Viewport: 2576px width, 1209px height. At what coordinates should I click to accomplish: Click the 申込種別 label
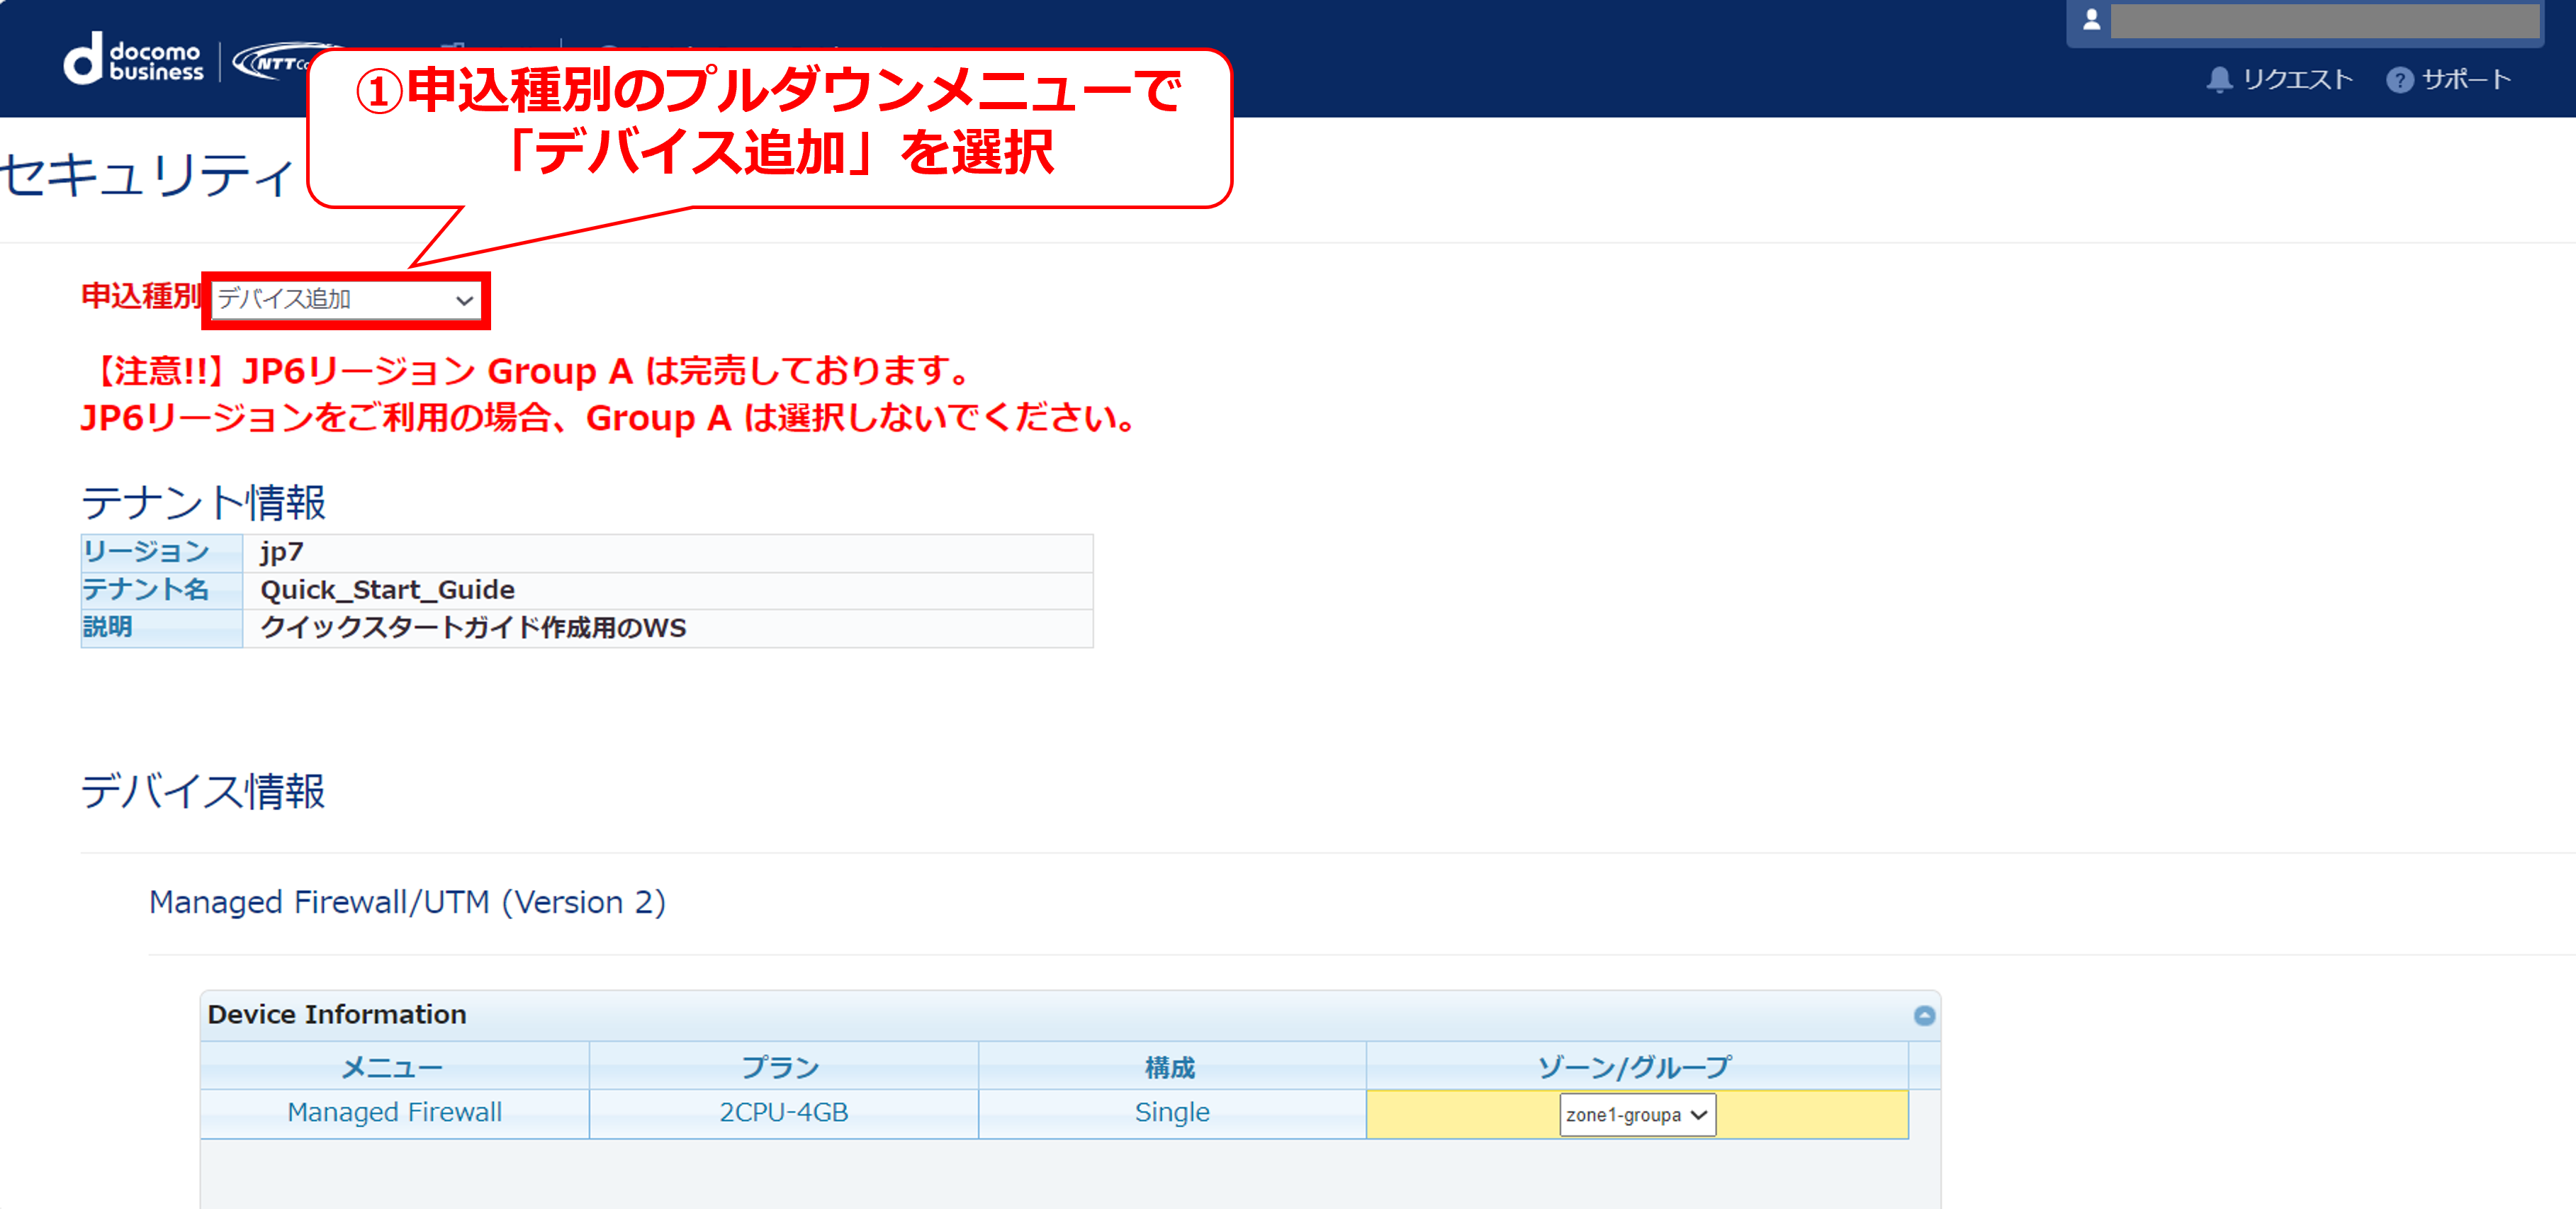click(141, 296)
